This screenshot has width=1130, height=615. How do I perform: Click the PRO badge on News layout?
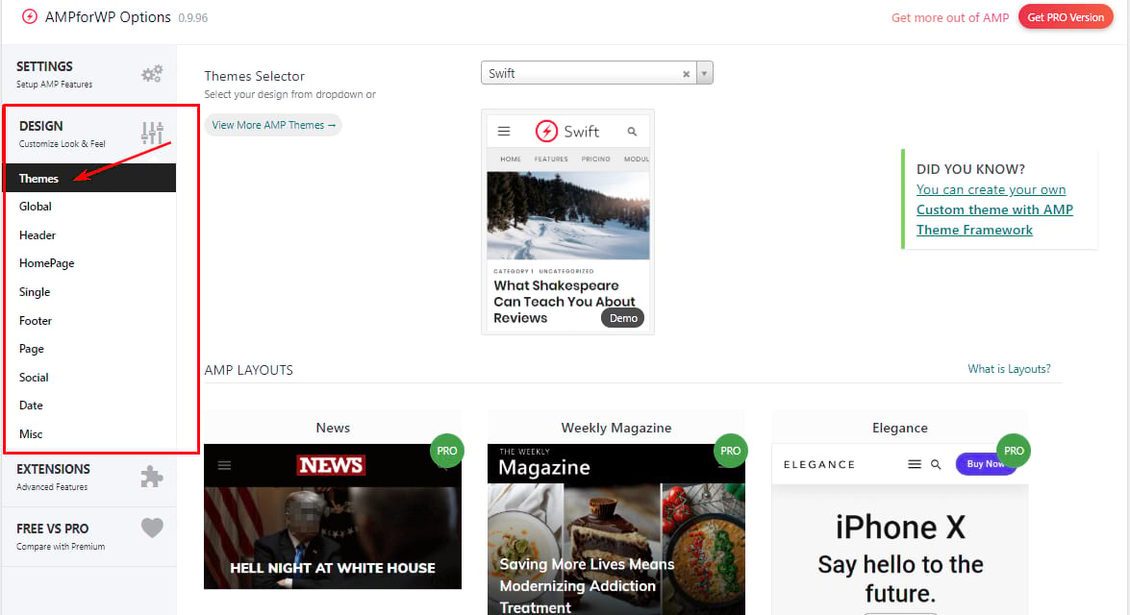(x=447, y=451)
